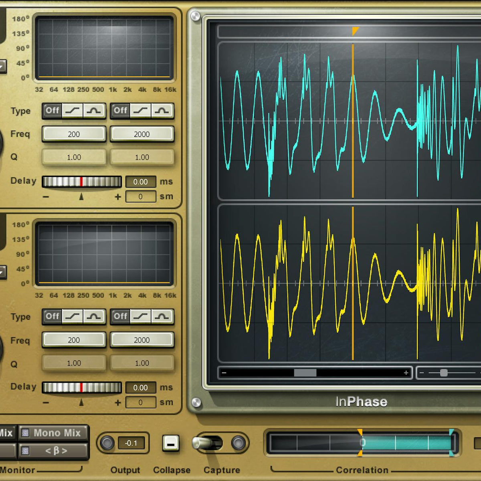Screen dimensions: 481x481
Task: Click the upper Delay slider strip
Action: pos(82,182)
